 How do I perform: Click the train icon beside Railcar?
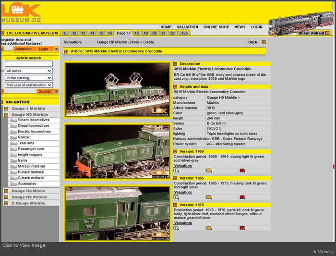[x=13, y=138]
